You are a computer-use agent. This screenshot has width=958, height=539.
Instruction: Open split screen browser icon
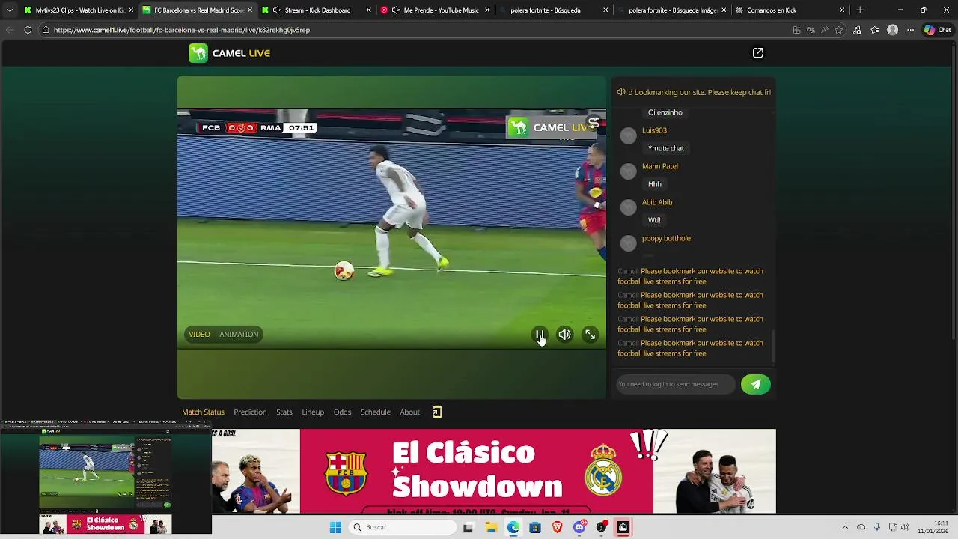796,30
